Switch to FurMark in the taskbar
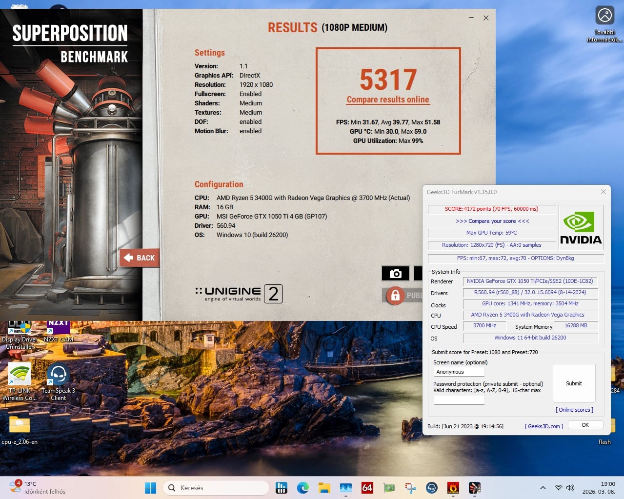 point(453,488)
